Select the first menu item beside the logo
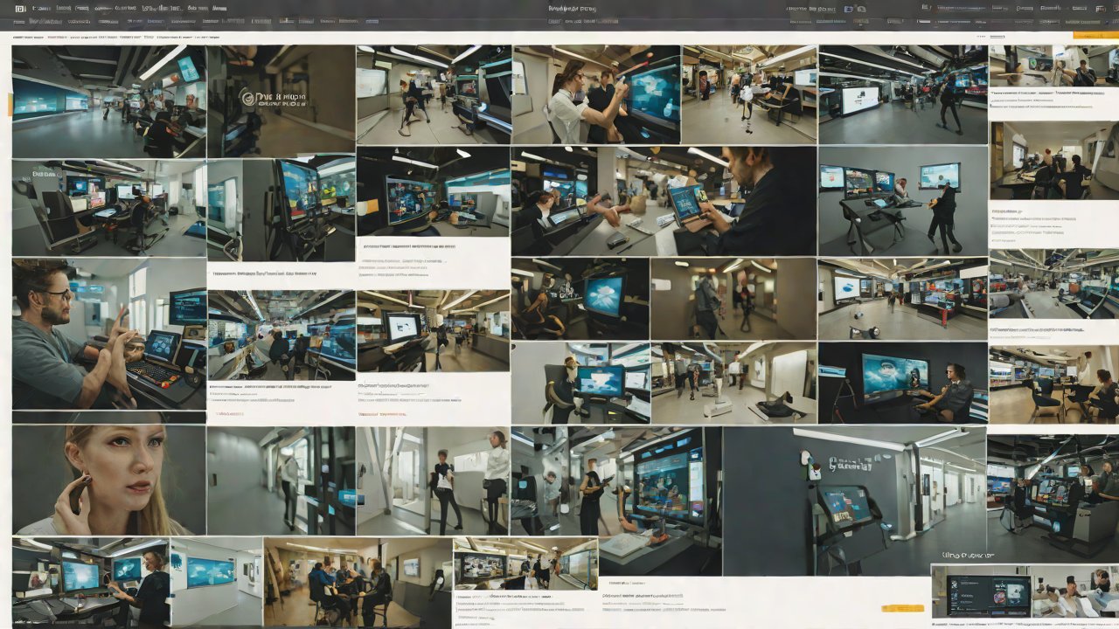The height and width of the screenshot is (629, 1119). click(39, 8)
